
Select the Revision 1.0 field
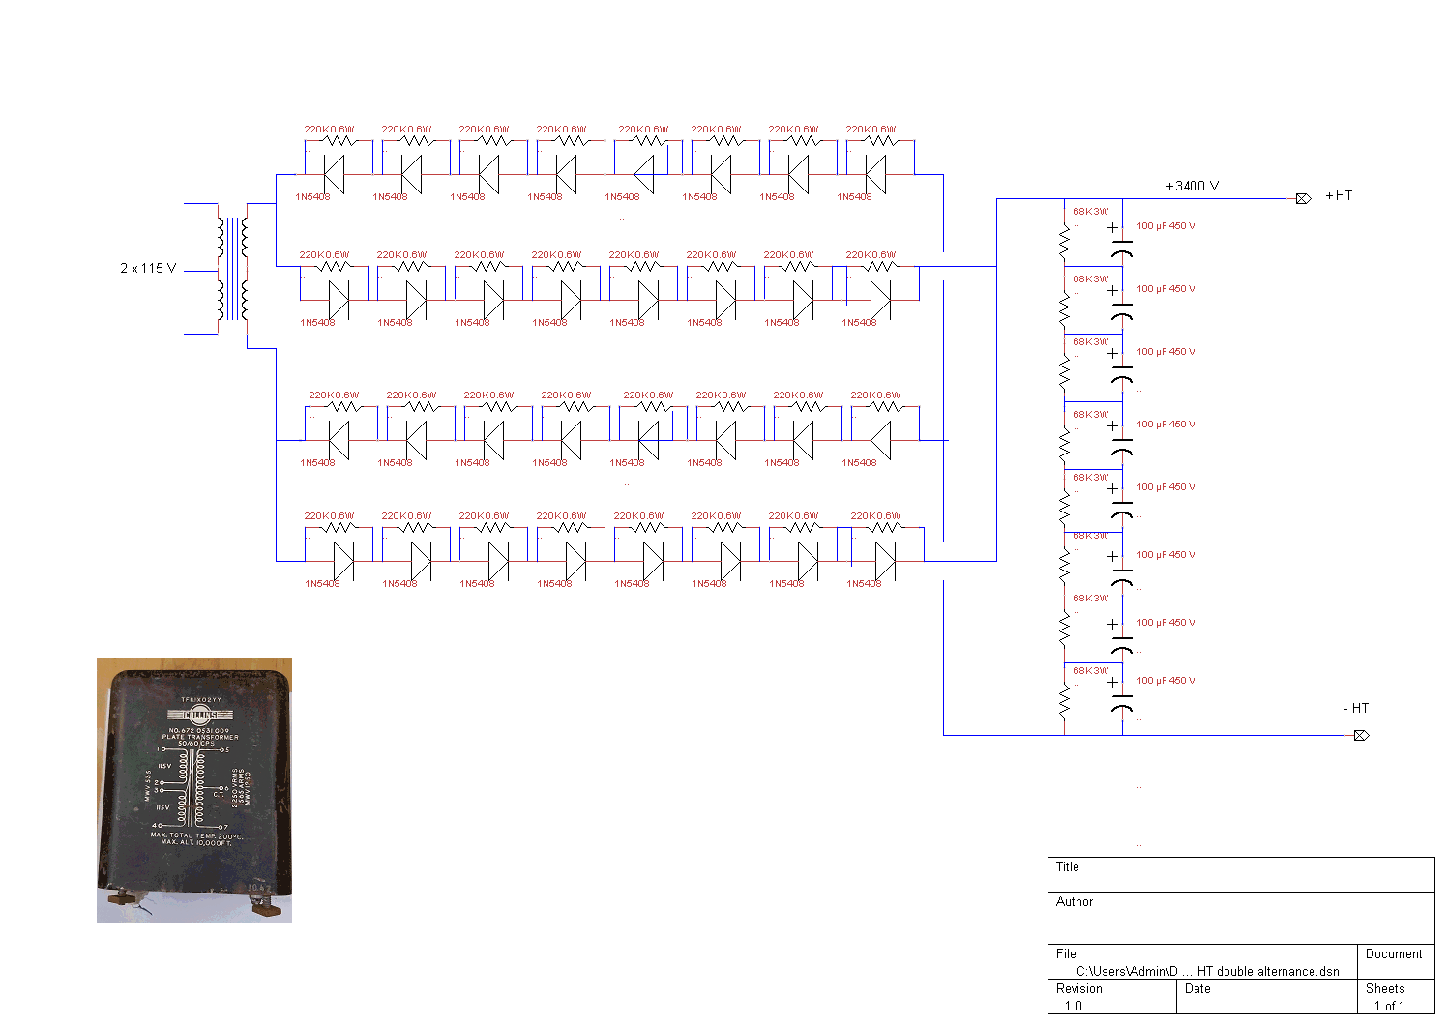[x=1111, y=997]
